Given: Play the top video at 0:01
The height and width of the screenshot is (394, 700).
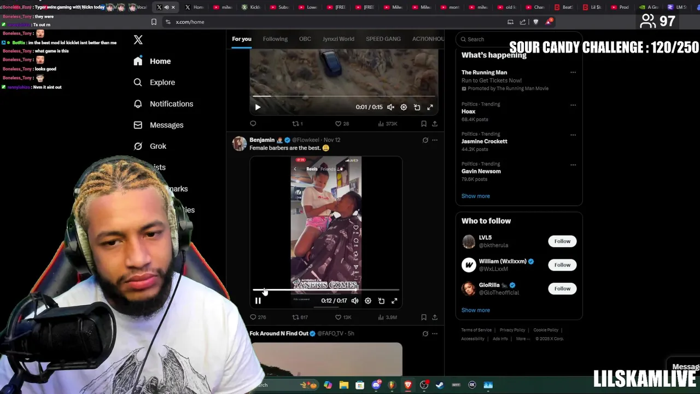Looking at the screenshot, I should pyautogui.click(x=258, y=107).
